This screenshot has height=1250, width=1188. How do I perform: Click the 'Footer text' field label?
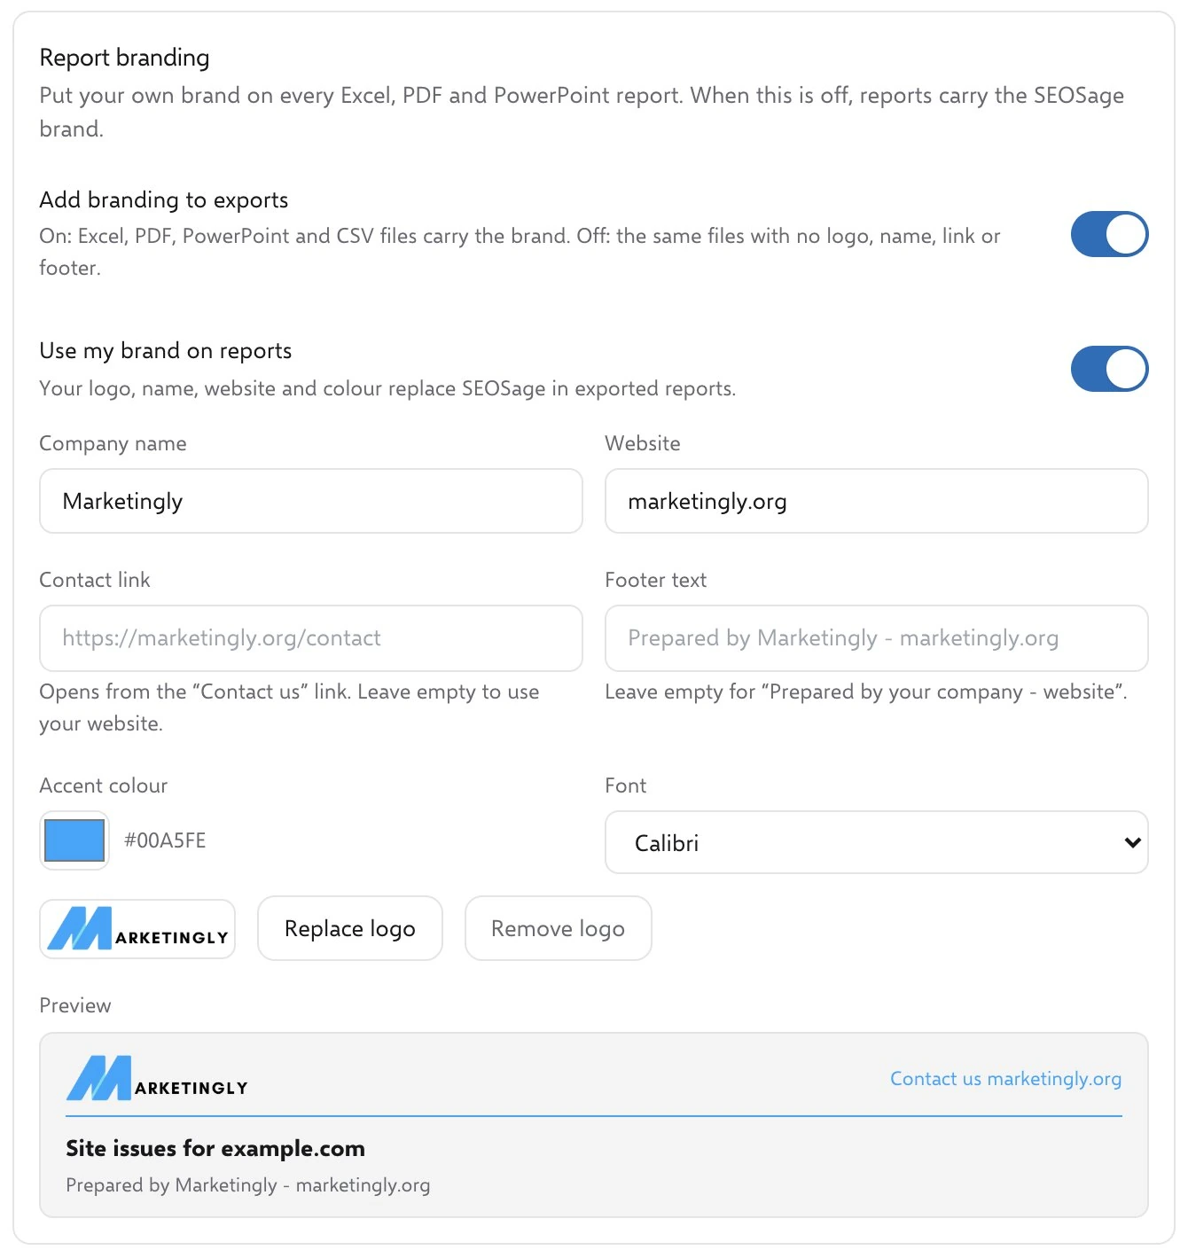click(x=656, y=580)
